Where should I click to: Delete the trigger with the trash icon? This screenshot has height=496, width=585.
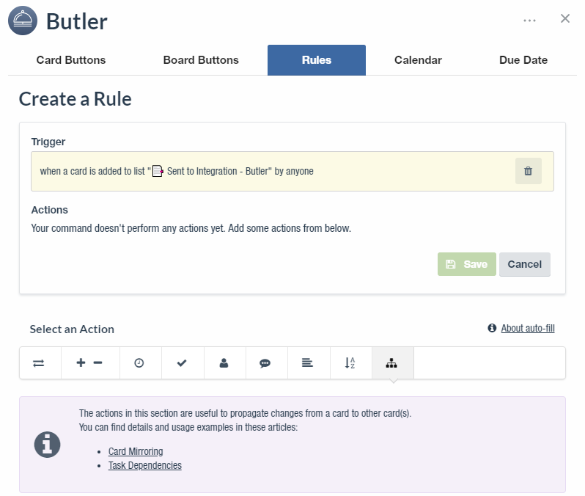tap(528, 171)
